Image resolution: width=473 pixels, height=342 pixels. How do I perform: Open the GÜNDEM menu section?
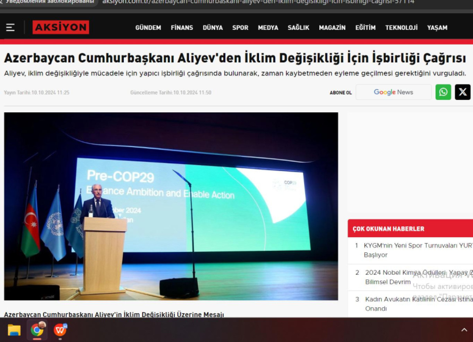pyautogui.click(x=148, y=28)
